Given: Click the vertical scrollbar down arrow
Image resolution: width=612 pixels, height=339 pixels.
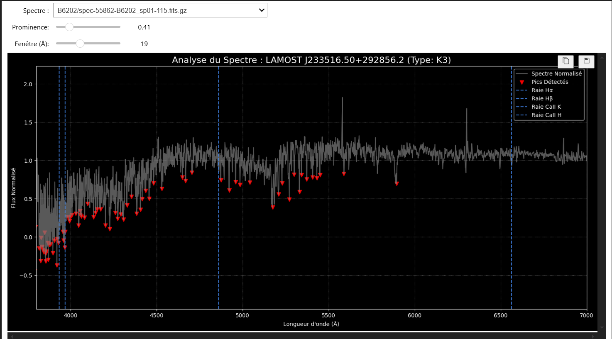Looking at the screenshot, I should point(602,327).
